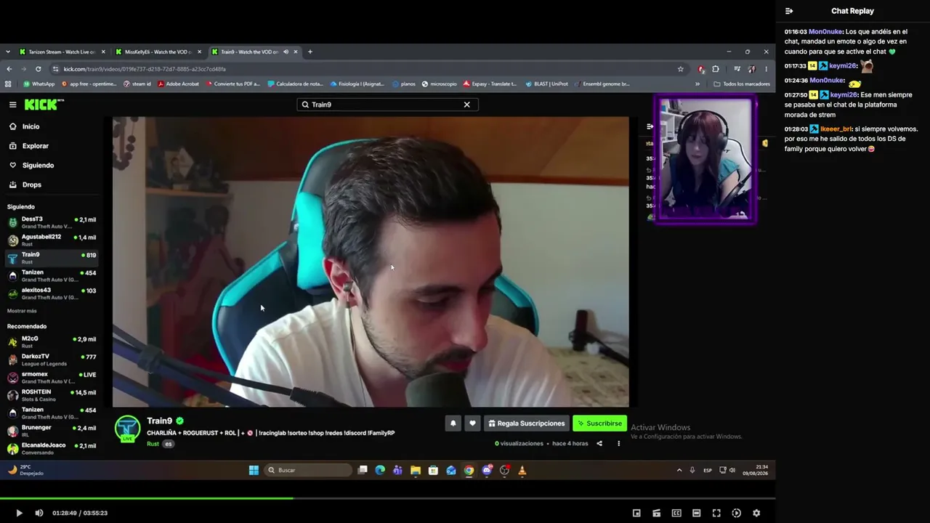Click the Regala Suscripciones button
This screenshot has width=930, height=523.
pyautogui.click(x=527, y=423)
